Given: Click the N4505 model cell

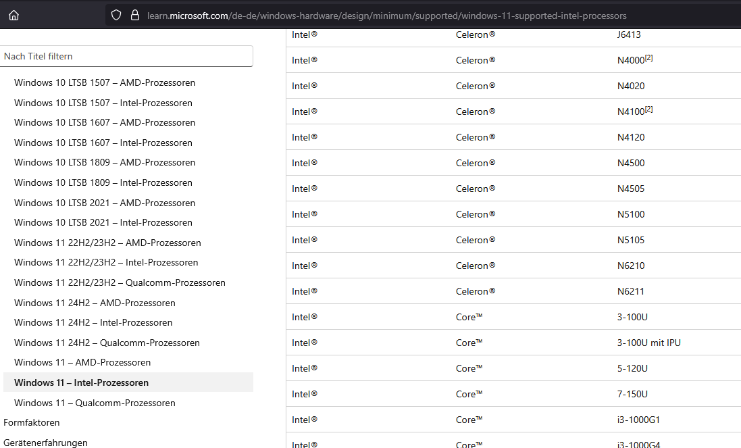Looking at the screenshot, I should (631, 189).
